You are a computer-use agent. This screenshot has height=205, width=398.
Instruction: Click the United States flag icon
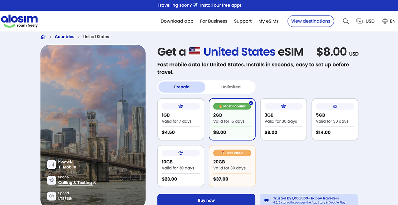pyautogui.click(x=195, y=52)
